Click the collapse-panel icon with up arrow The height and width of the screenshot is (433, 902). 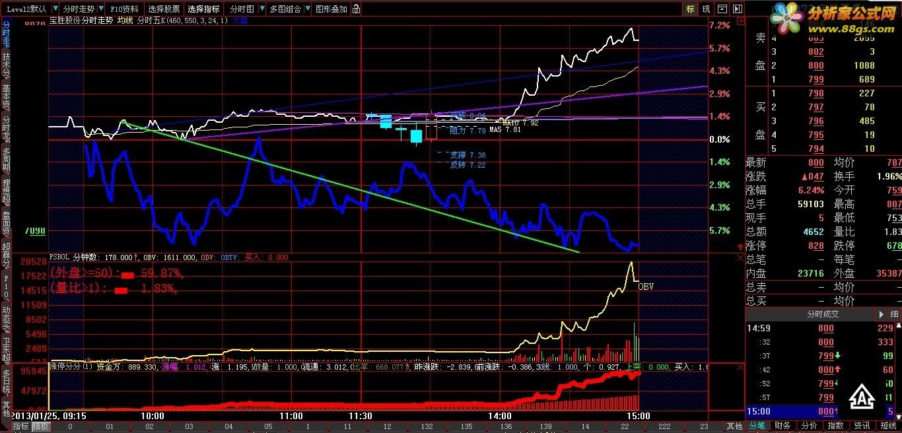click(722, 9)
